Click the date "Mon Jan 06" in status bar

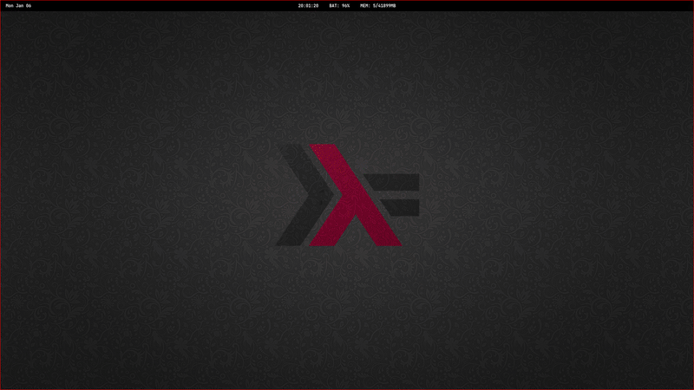(18, 6)
